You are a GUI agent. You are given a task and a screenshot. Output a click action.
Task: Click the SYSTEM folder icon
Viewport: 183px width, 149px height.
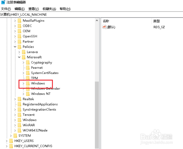click(15, 136)
